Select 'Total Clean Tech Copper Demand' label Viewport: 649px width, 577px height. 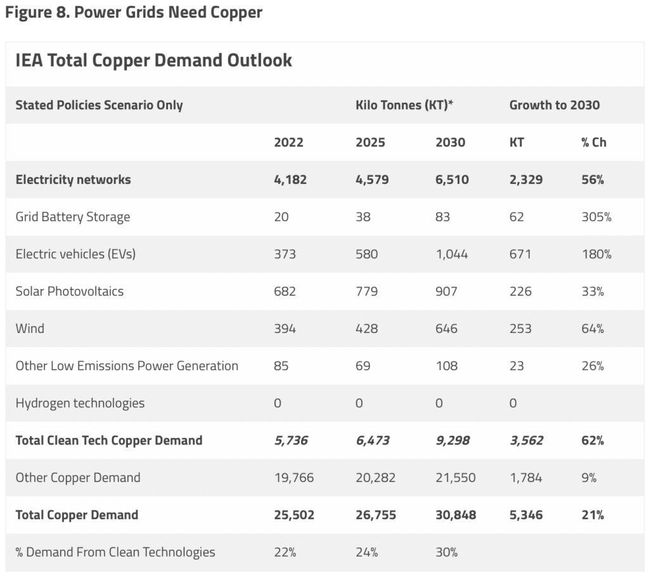point(109,440)
